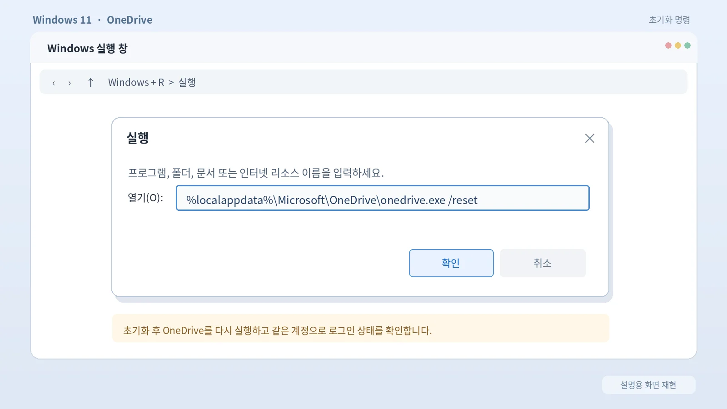727x409 pixels.
Task: Click the 설명용 화면 재현 badge
Action: (648, 385)
